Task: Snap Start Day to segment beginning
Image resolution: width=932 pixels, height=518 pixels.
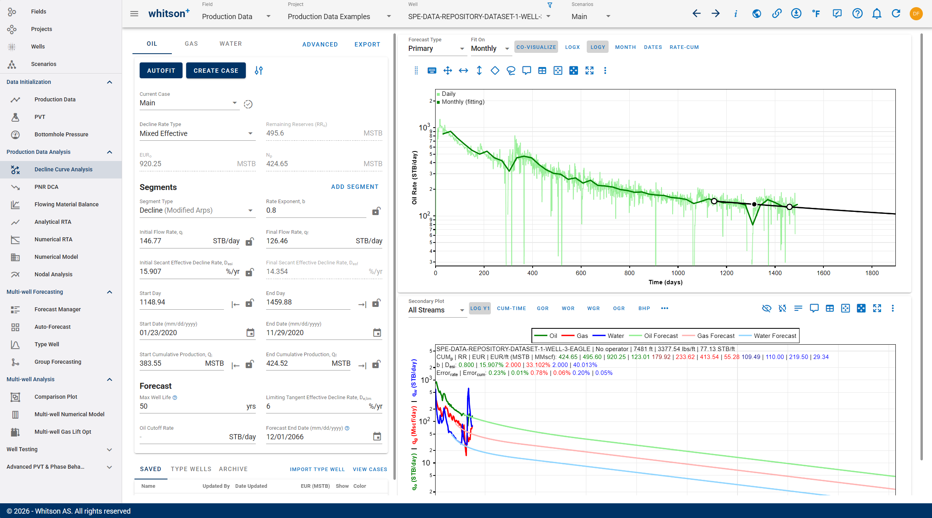Action: [x=235, y=305]
